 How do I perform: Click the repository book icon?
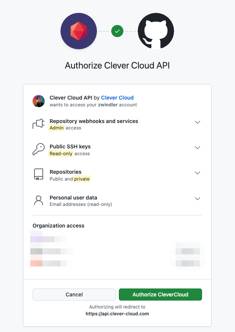tap(39, 175)
